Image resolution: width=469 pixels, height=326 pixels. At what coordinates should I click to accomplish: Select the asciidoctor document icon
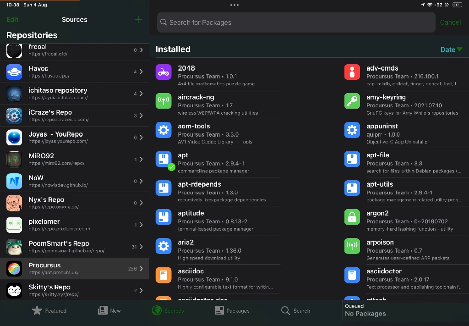point(352,276)
